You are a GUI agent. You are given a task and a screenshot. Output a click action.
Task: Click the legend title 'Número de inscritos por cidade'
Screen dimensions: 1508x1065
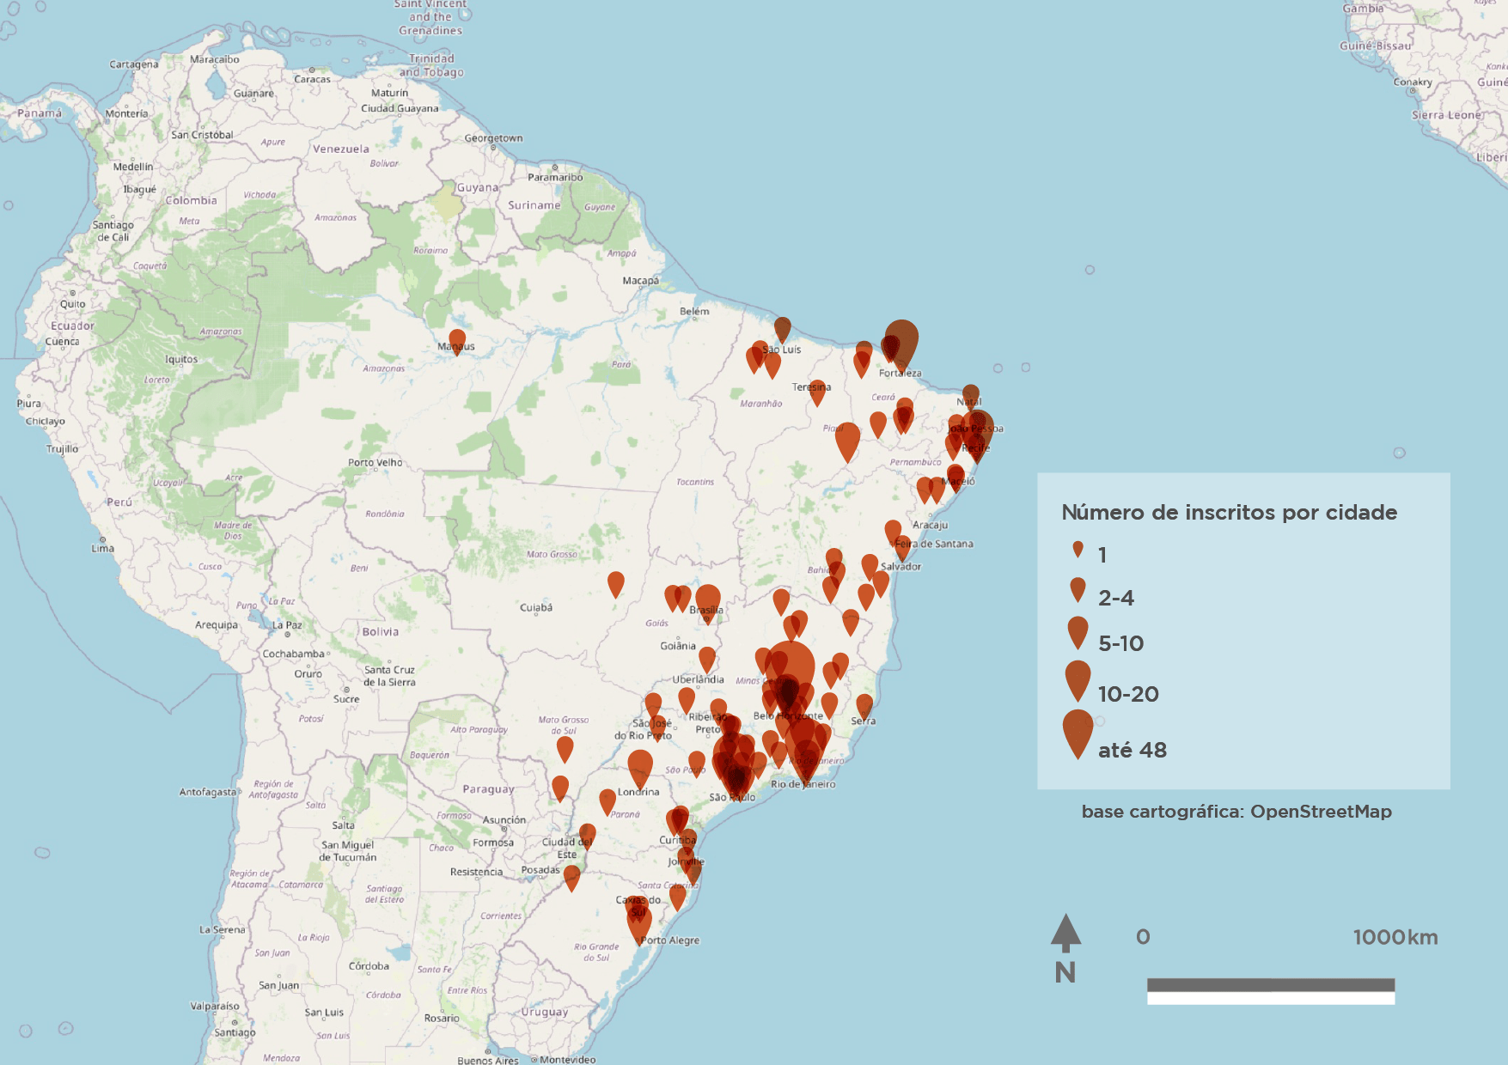coord(1229,513)
